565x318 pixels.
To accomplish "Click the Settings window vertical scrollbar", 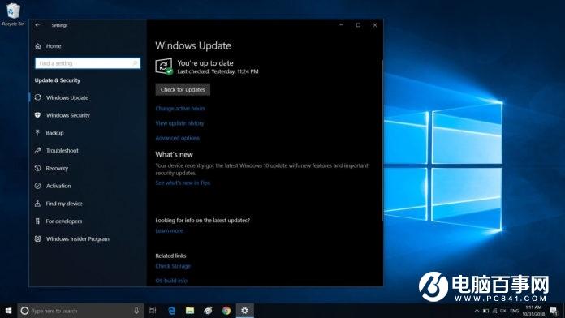I will pos(382,140).
